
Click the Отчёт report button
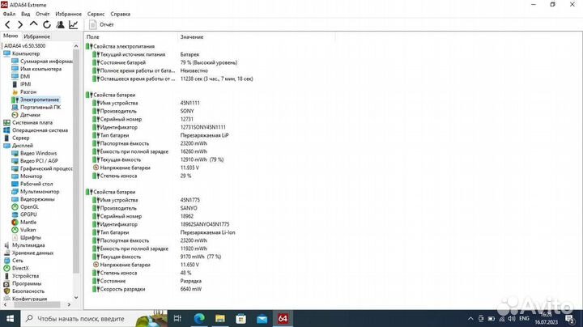coord(101,24)
